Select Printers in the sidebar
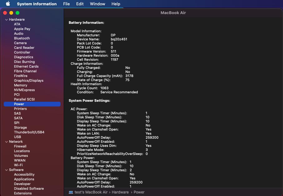The width and height of the screenshot is (283, 196). pos(20,109)
